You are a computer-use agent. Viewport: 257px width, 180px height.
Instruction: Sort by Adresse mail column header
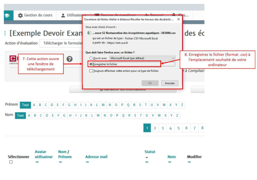[x=96, y=157]
